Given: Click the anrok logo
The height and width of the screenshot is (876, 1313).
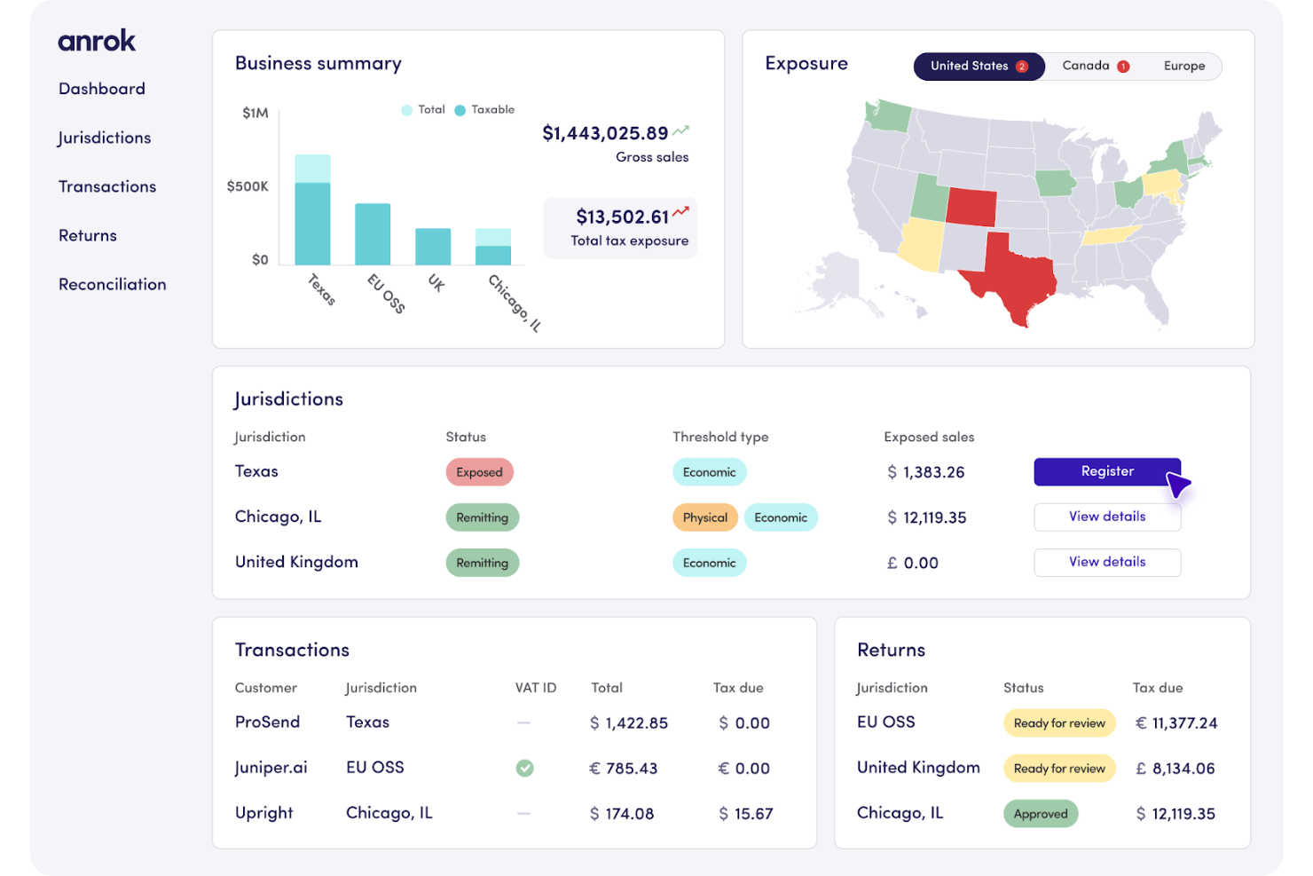Looking at the screenshot, I should click(96, 40).
